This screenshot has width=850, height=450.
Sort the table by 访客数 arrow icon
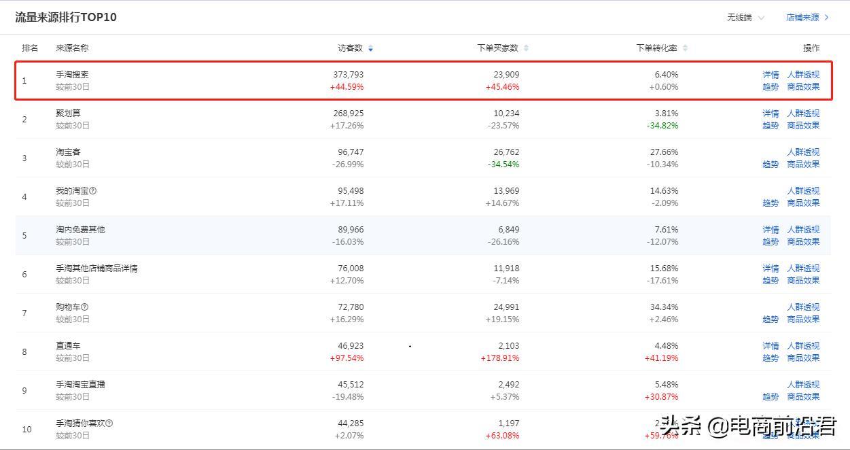(370, 48)
